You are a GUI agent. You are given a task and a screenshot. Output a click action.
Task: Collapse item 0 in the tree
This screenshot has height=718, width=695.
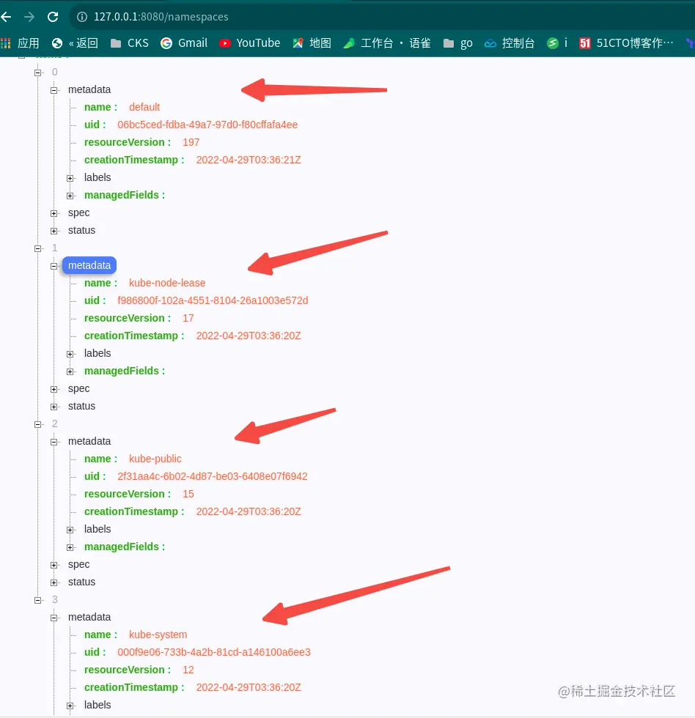pos(38,73)
